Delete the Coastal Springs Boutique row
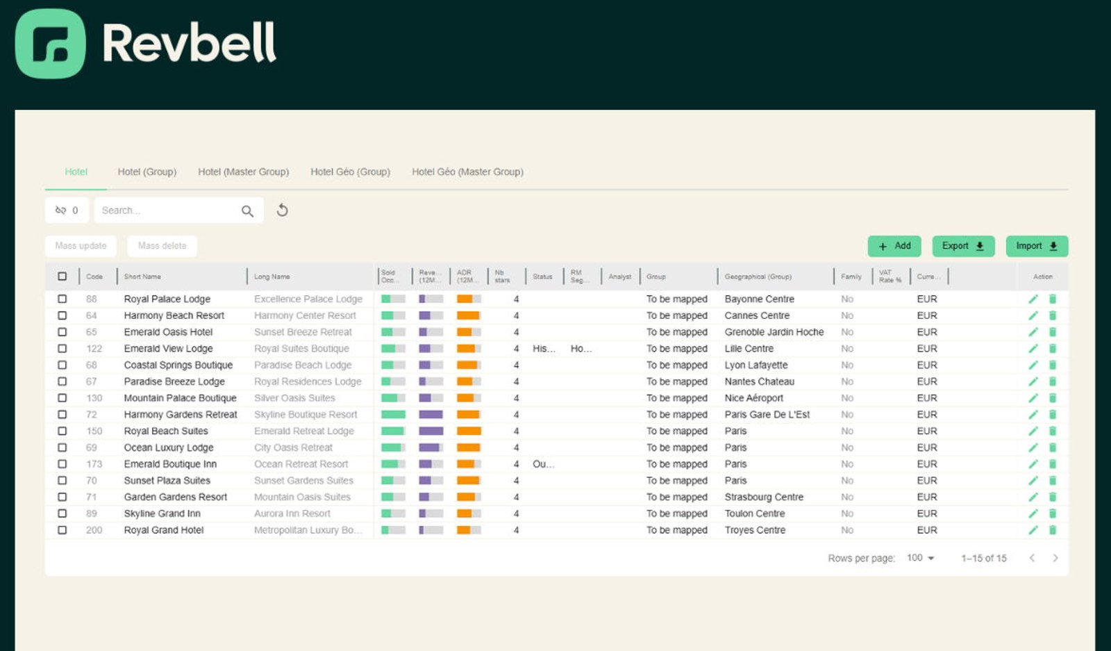 (x=1053, y=365)
